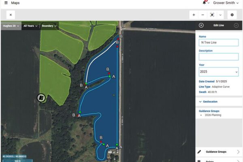Click the zoom out minus button
Image resolution: width=243 pixels, height=162 pixels.
(x=202, y=15)
